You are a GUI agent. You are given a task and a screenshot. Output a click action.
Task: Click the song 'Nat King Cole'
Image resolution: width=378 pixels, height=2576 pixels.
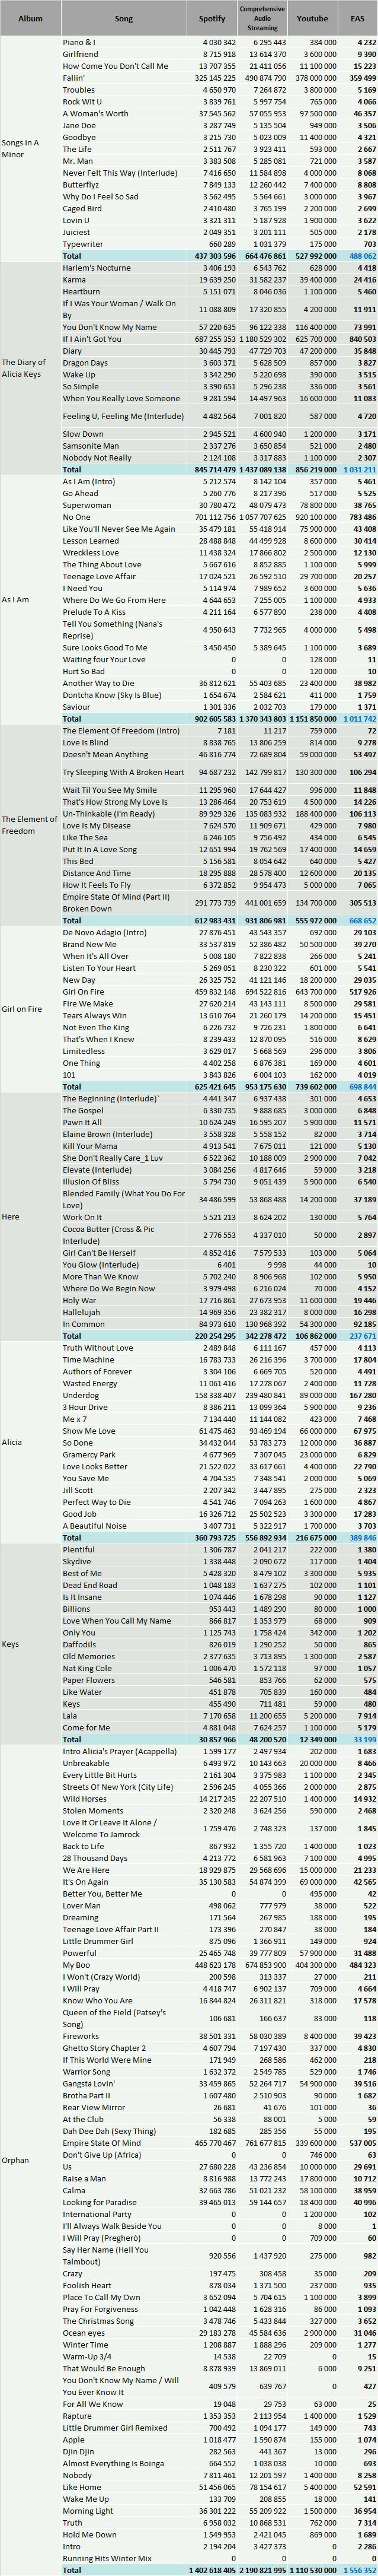[86, 1668]
